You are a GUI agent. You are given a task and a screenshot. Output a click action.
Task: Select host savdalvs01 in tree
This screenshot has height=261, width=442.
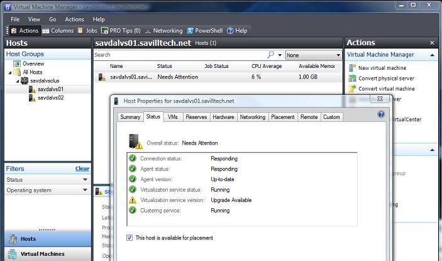[50, 89]
